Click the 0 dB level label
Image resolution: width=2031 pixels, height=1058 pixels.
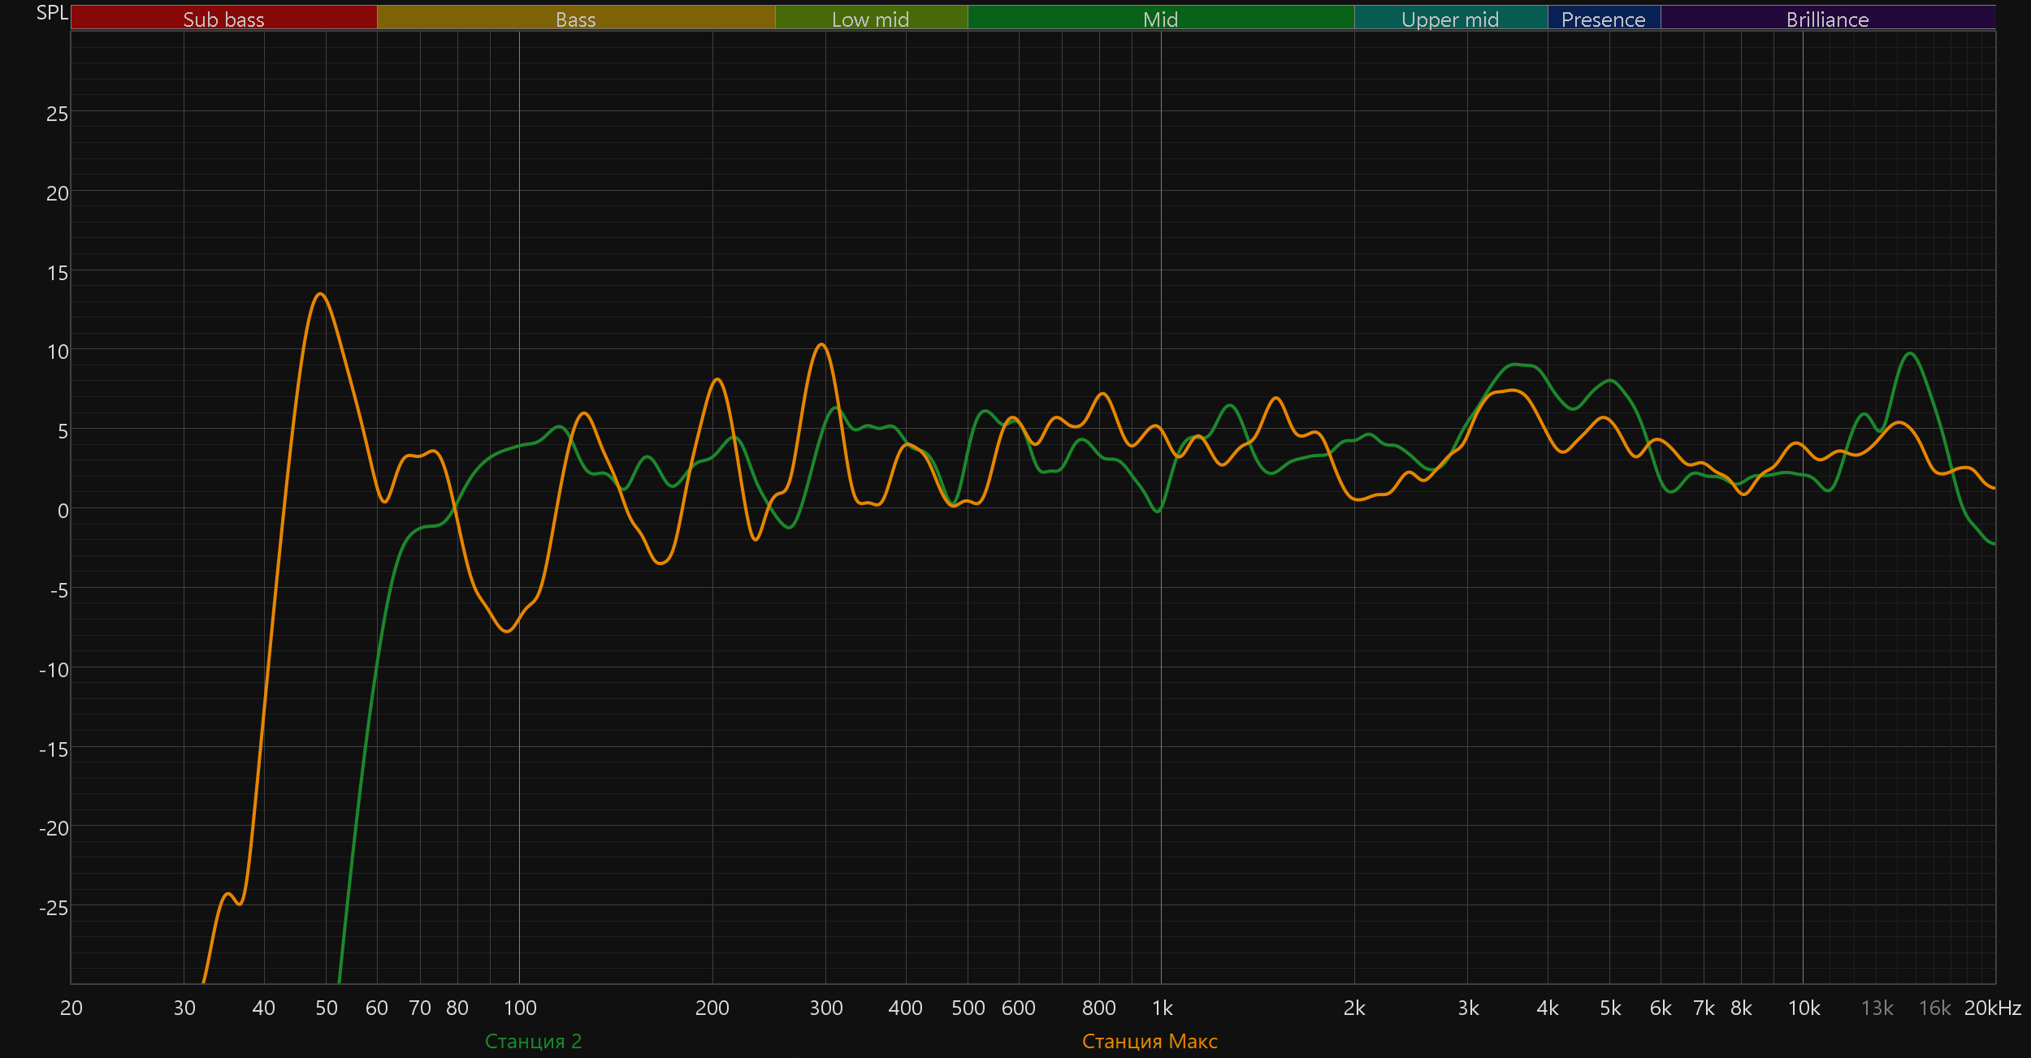point(63,511)
